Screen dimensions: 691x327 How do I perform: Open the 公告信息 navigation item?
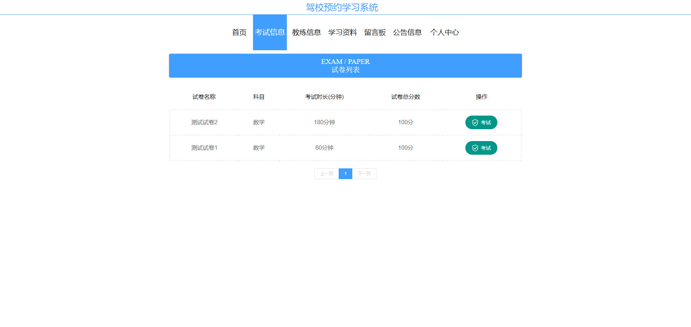click(x=407, y=32)
